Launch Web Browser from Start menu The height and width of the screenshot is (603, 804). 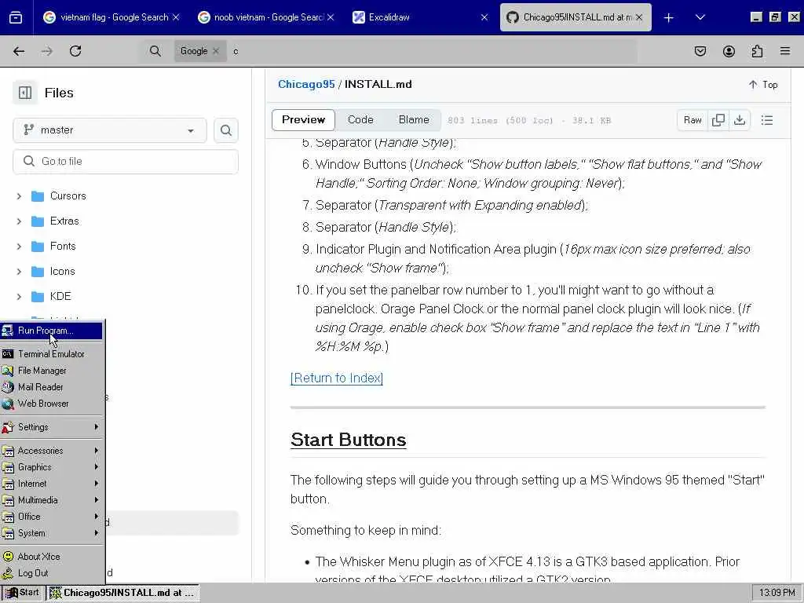52,404
